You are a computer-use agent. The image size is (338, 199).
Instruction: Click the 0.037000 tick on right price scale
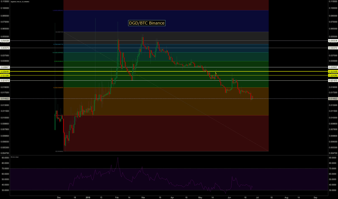coord(333,55)
